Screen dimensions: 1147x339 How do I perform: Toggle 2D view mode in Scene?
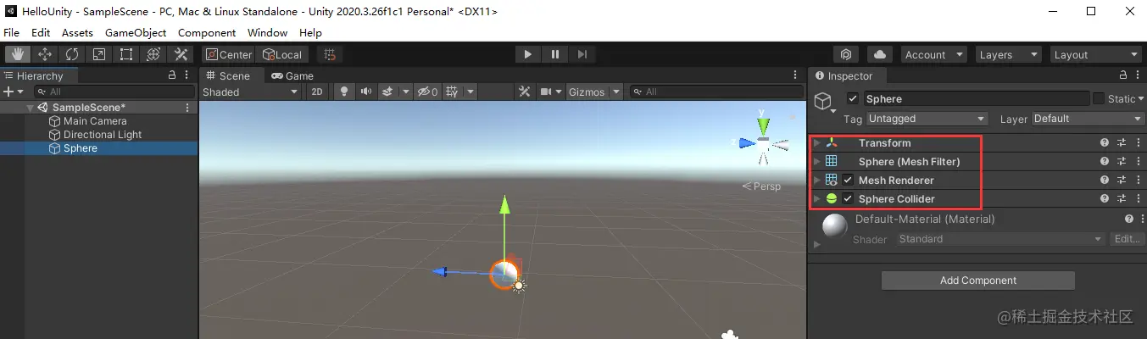coord(316,92)
